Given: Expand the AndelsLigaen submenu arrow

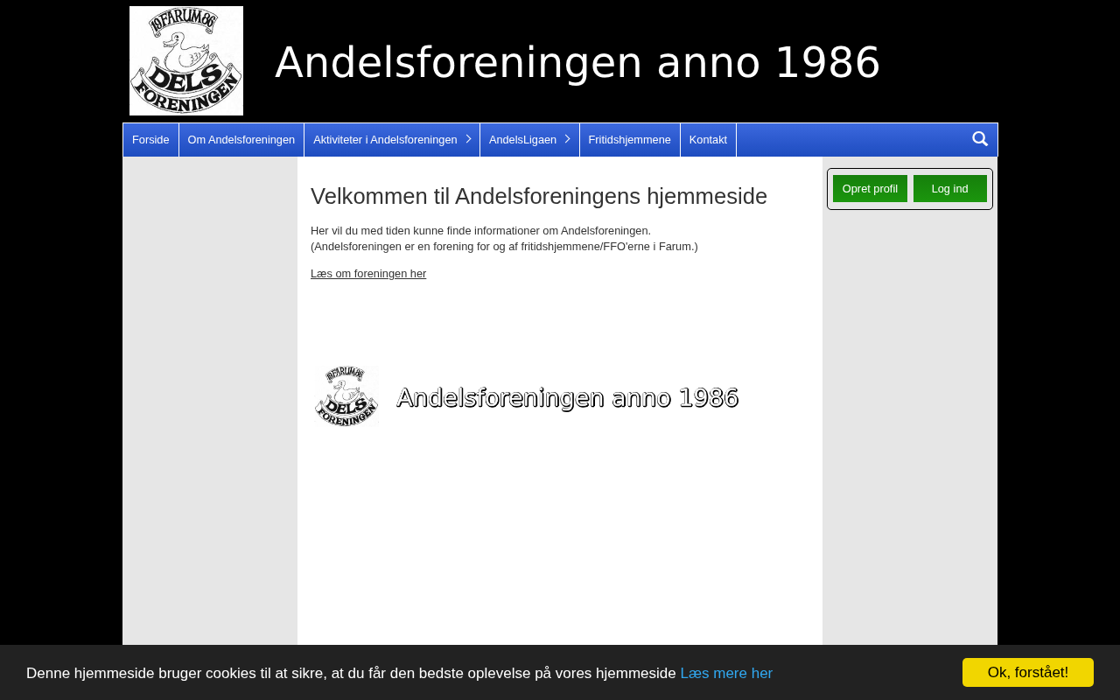Looking at the screenshot, I should [567, 139].
